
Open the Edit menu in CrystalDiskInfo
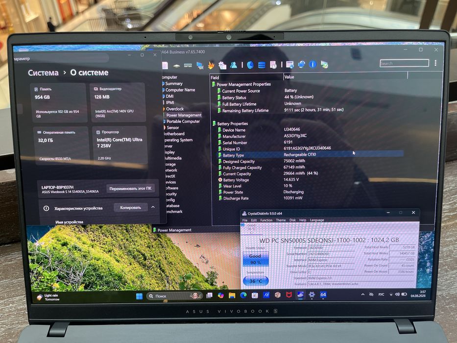254,220
